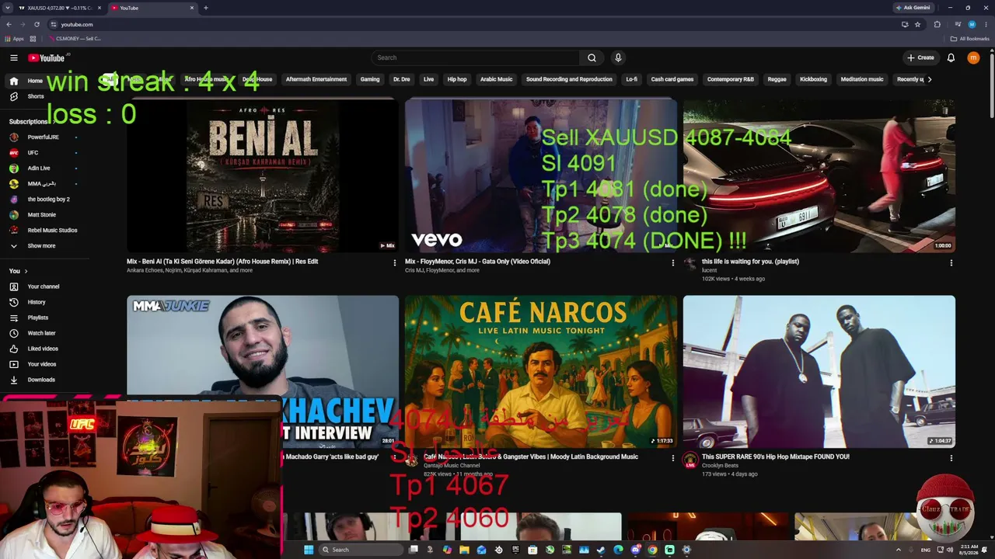Viewport: 995px width, 559px height.
Task: Show hidden system tray icons
Action: [x=899, y=550]
